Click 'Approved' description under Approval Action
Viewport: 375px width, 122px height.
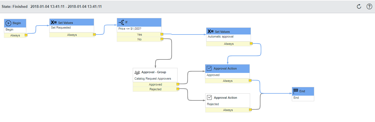(213, 75)
